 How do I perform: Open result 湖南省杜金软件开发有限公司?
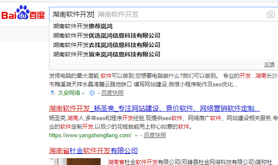[93, 151]
